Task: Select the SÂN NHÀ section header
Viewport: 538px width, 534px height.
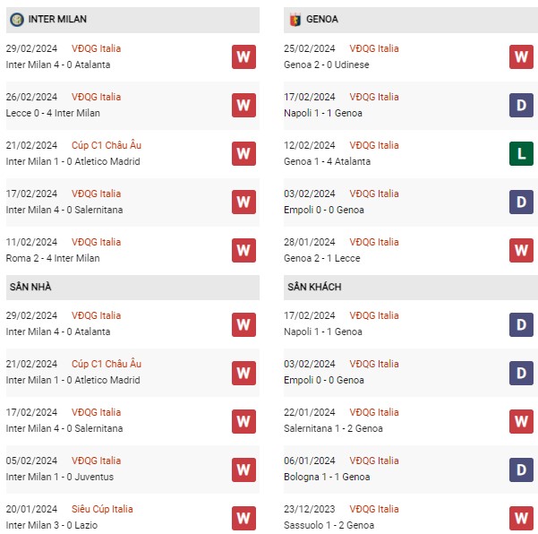Action: tap(132, 287)
